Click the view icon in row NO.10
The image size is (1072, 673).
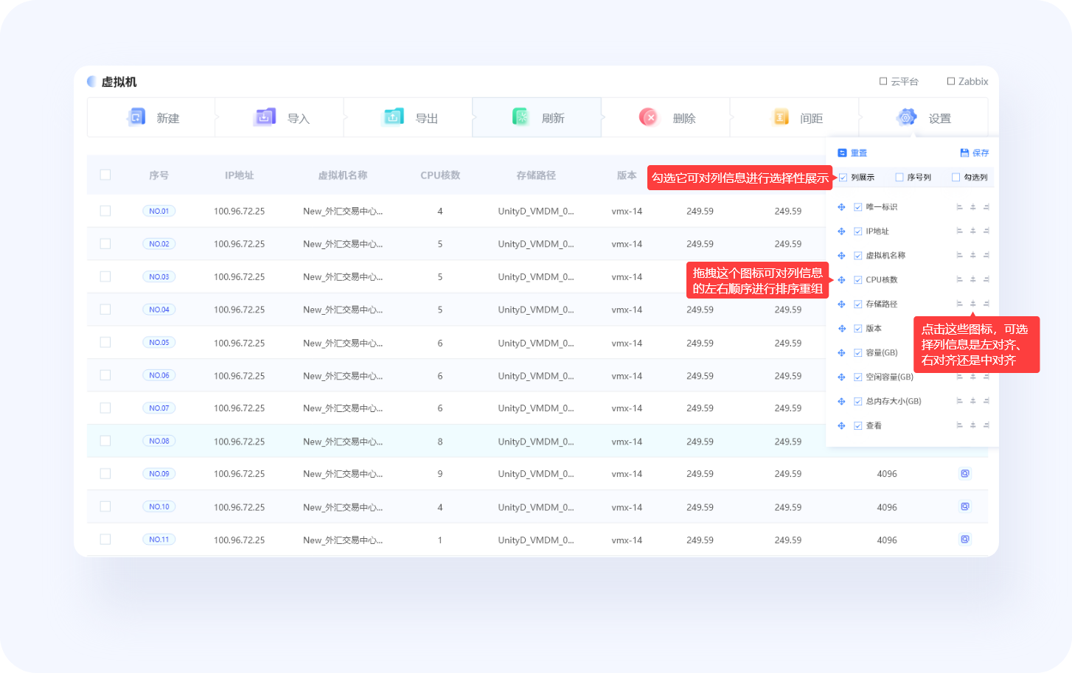965,506
